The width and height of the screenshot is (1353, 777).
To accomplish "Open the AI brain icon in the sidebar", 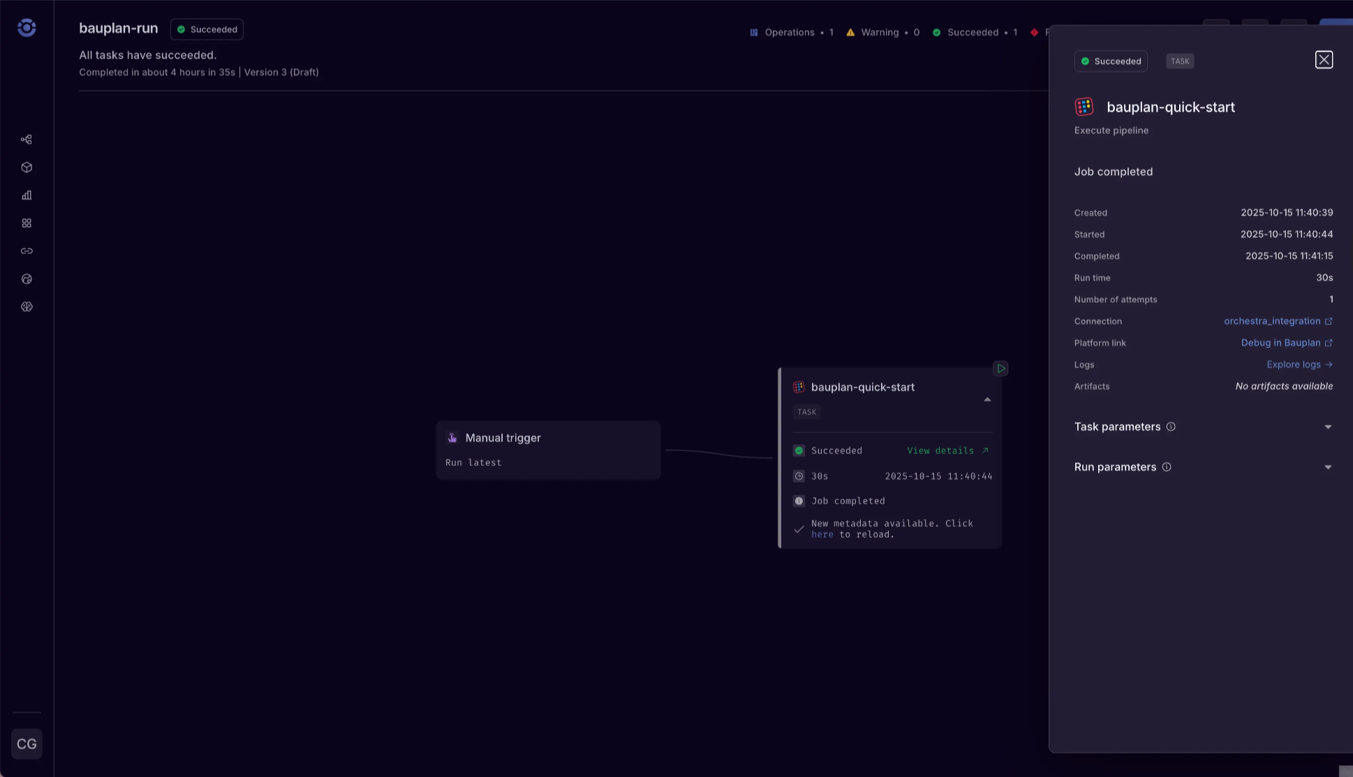I will 27,306.
